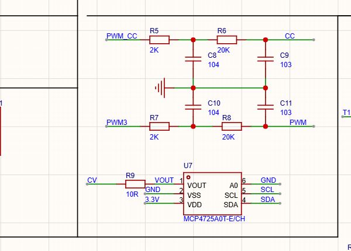Viewport: 351px width, 251px height.
Task: Click the PWM3 net label
Action: point(116,123)
